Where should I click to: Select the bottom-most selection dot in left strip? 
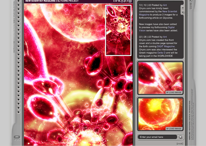click(x=18, y=112)
